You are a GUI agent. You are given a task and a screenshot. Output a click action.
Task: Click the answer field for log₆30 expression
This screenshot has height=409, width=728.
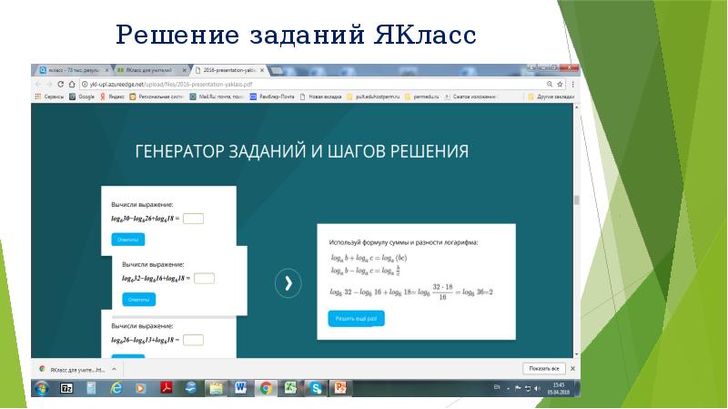(193, 219)
